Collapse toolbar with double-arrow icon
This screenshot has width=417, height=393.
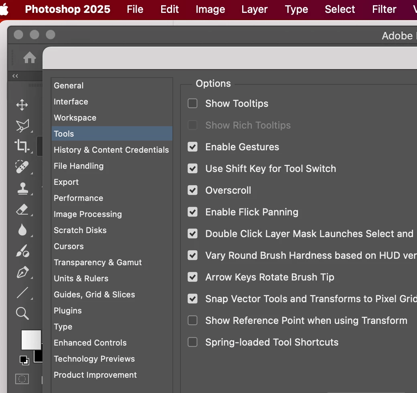pos(15,76)
